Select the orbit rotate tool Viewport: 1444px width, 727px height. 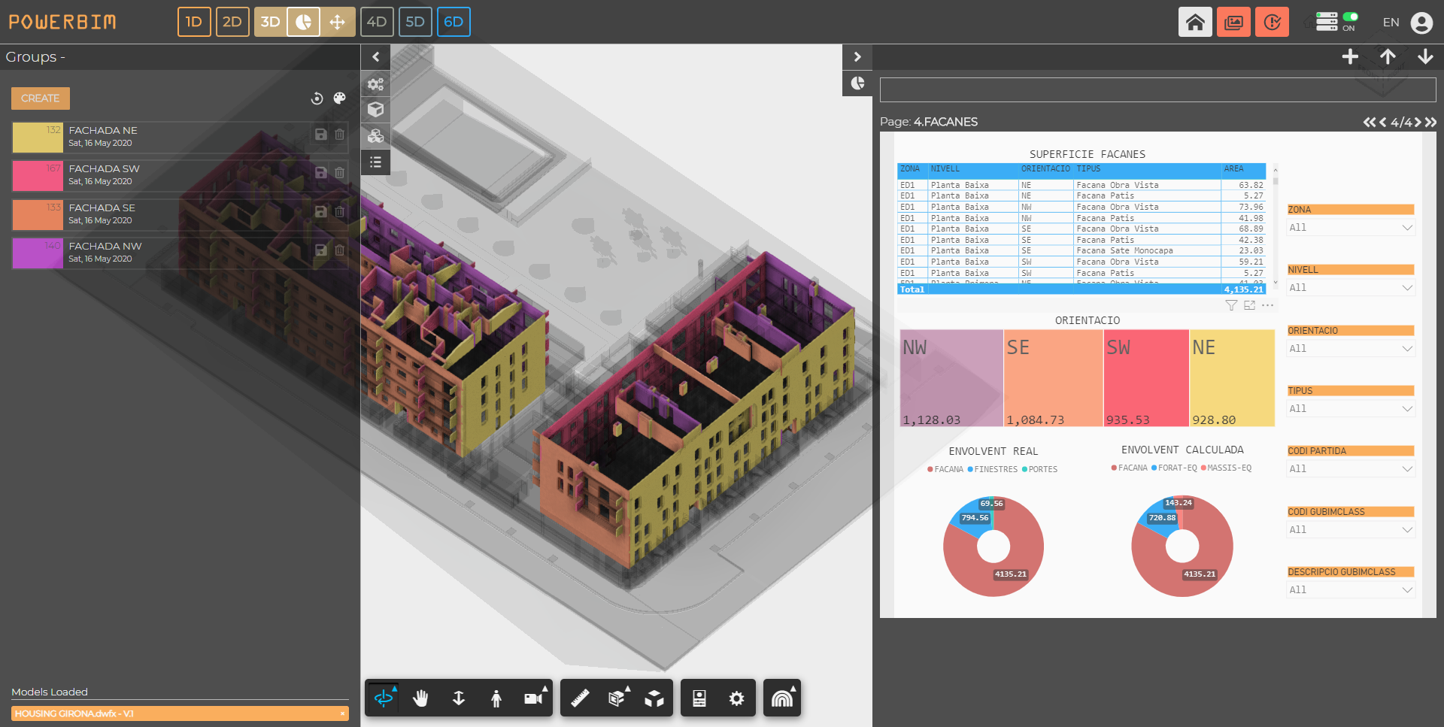pyautogui.click(x=384, y=698)
